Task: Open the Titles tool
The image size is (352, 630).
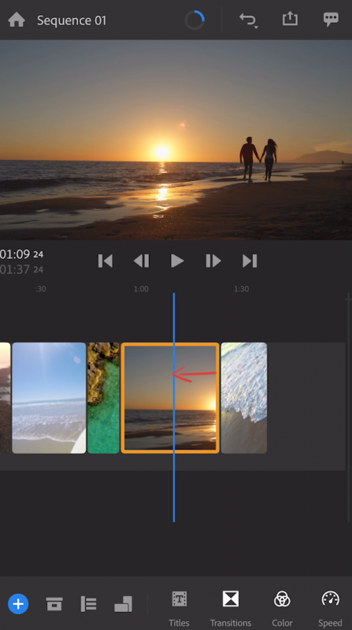Action: click(x=180, y=609)
